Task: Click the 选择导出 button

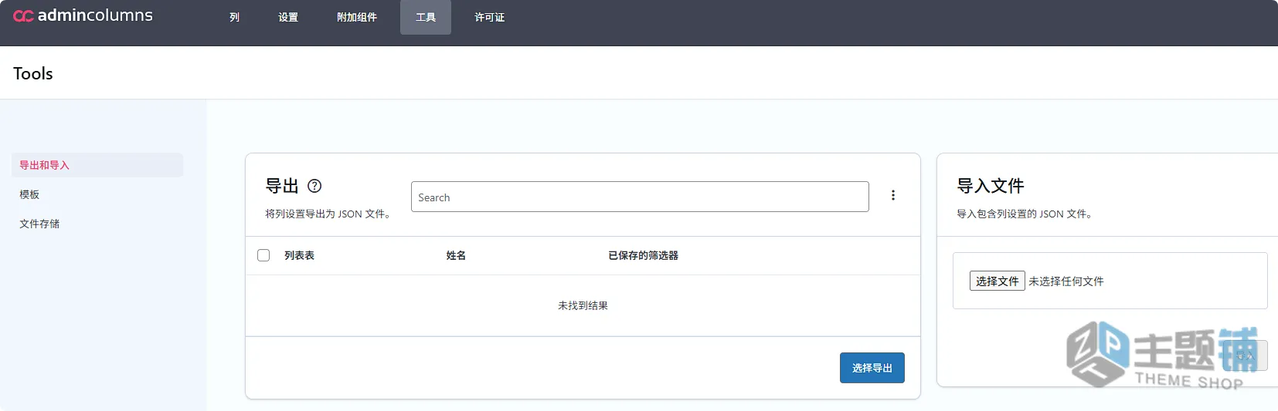Action: [x=872, y=368]
